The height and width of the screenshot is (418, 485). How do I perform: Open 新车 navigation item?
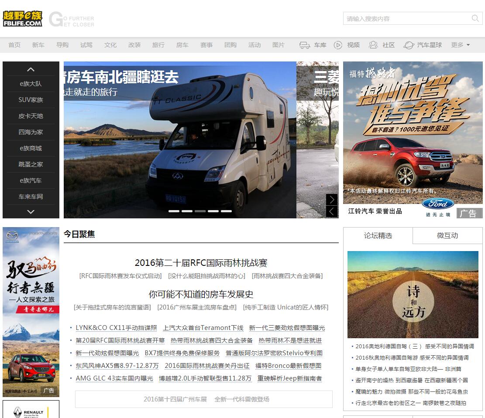click(38, 45)
